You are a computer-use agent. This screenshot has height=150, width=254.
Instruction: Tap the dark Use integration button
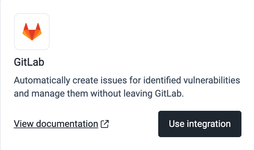click(200, 124)
